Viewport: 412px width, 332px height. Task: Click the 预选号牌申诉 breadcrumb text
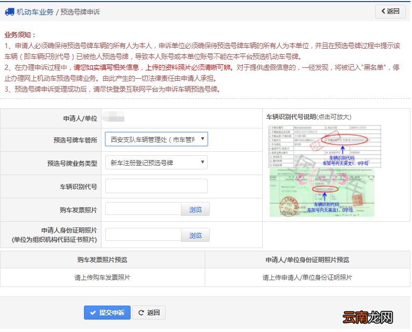pos(80,12)
